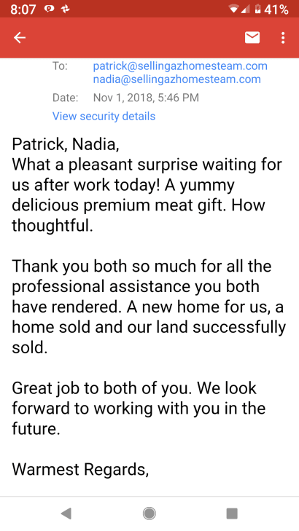Tap the cellular signal icon
Image resolution: width=299 pixels, height=531 pixels.
pos(245,9)
